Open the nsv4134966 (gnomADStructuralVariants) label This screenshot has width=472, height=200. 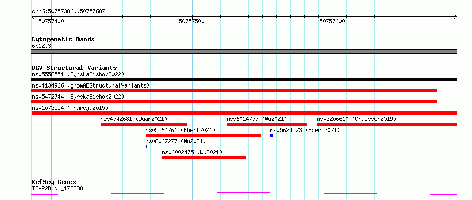tap(91, 85)
